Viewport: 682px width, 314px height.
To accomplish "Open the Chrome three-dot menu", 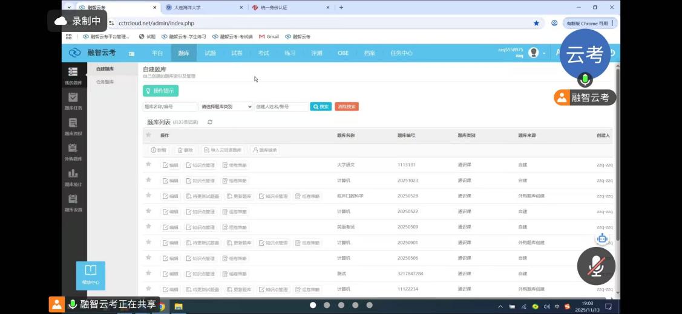I will pyautogui.click(x=613, y=23).
